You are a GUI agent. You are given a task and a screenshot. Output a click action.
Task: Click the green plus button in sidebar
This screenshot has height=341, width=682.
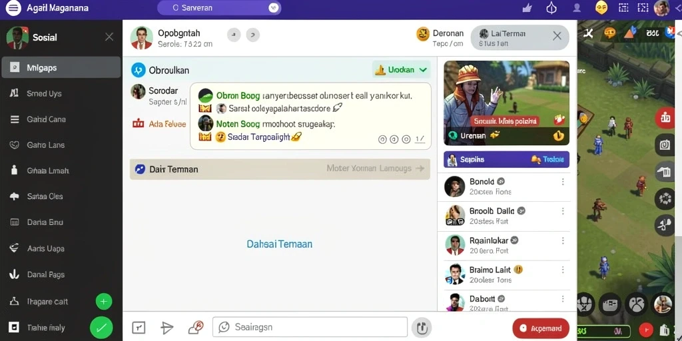click(x=103, y=301)
